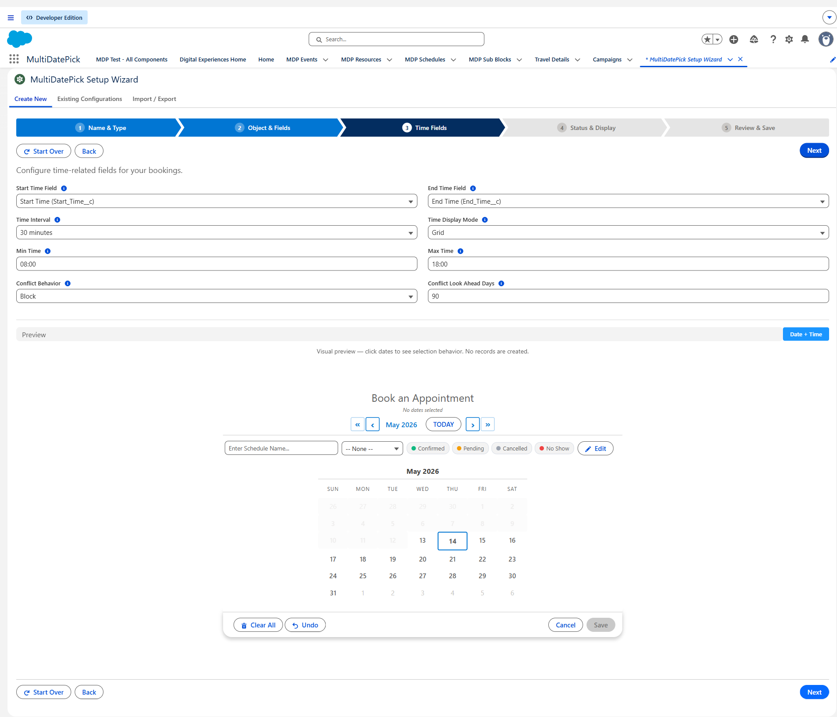The image size is (837, 717).
Task: Open the Time Interval dropdown
Action: [x=217, y=233]
